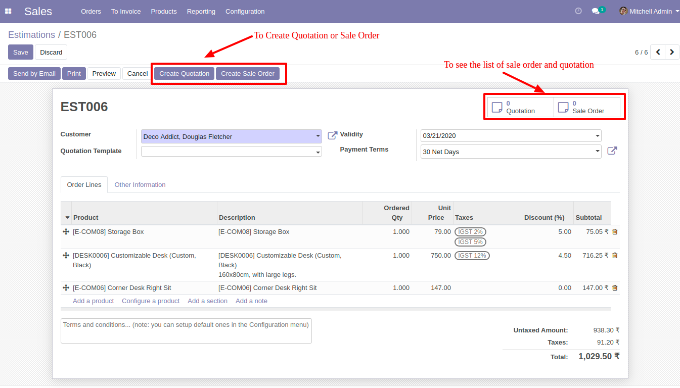Open the Orders menu
The height and width of the screenshot is (388, 680).
click(x=91, y=11)
